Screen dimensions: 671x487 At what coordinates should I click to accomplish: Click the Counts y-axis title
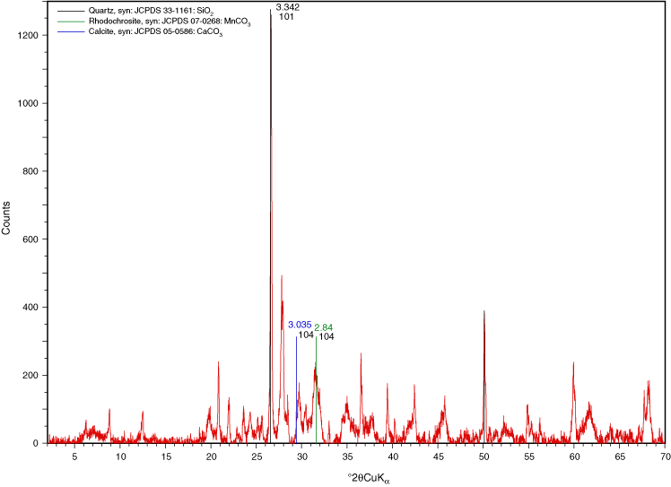pos(7,219)
